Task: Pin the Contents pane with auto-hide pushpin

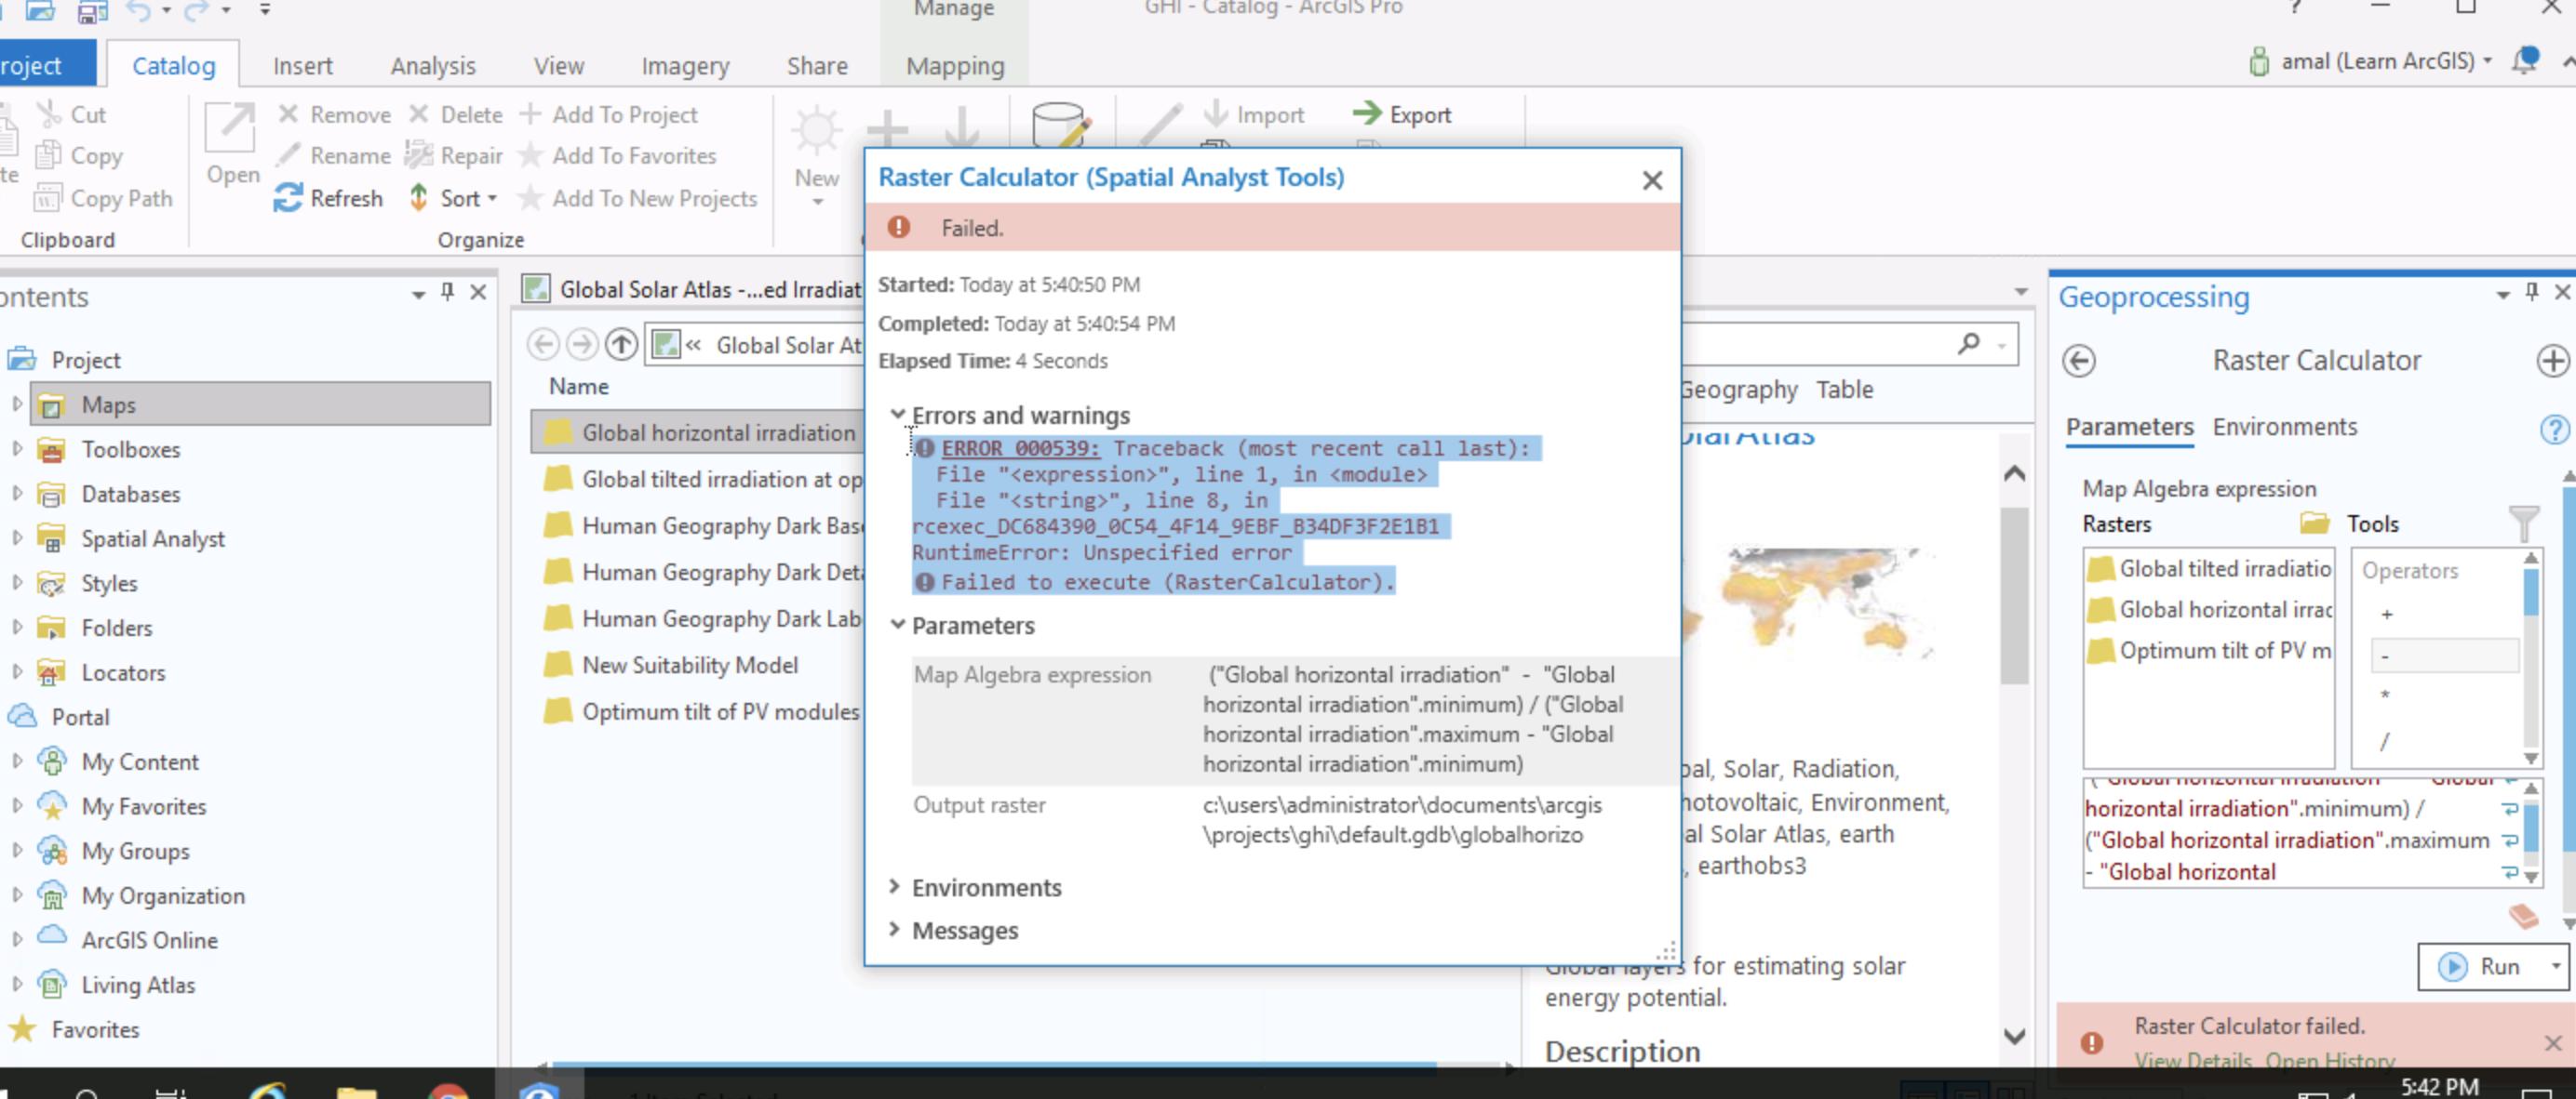Action: click(x=447, y=291)
